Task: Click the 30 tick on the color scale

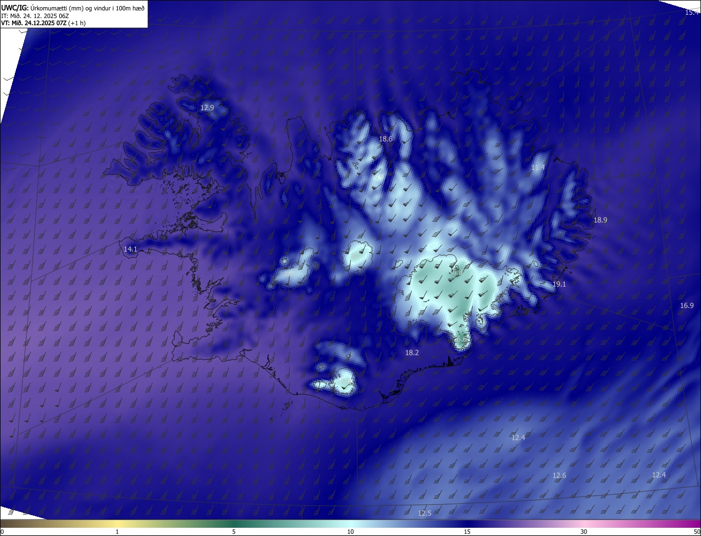Action: [x=584, y=532]
